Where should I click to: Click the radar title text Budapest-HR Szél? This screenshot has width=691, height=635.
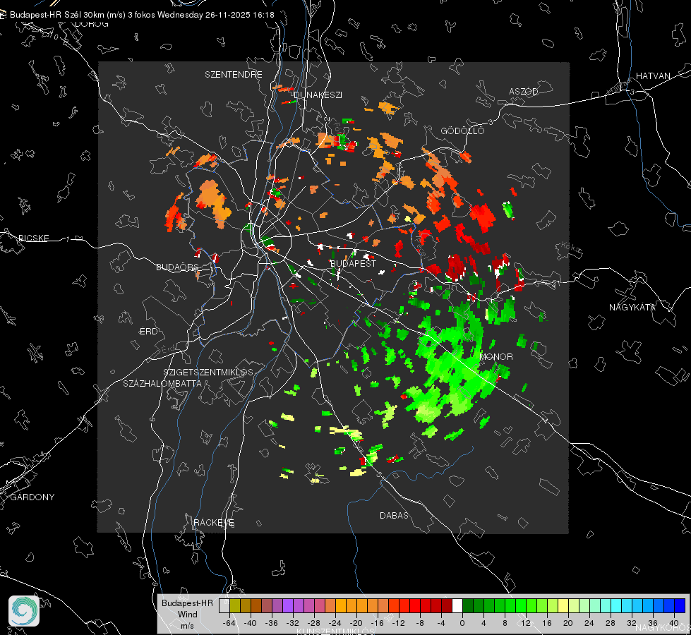[x=45, y=15]
